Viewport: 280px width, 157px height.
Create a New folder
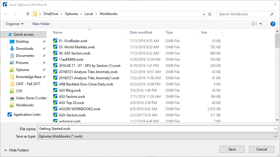[x=41, y=24]
